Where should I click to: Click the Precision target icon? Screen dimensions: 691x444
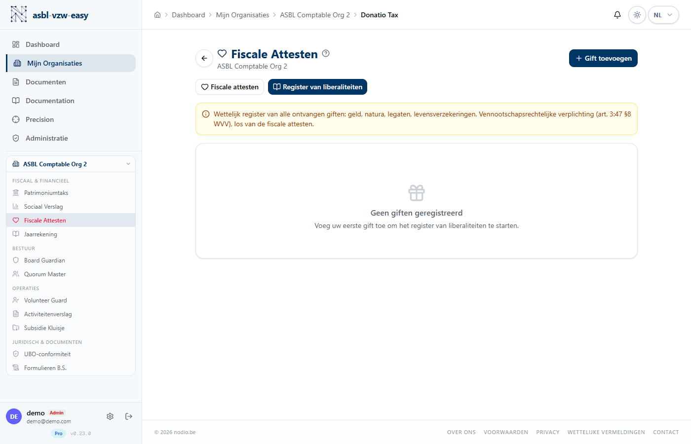[16, 119]
